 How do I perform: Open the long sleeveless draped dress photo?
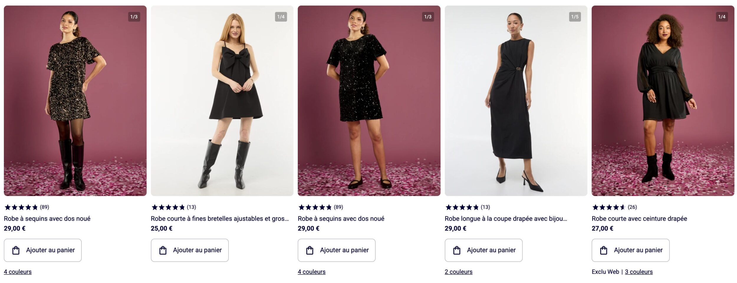point(516,101)
